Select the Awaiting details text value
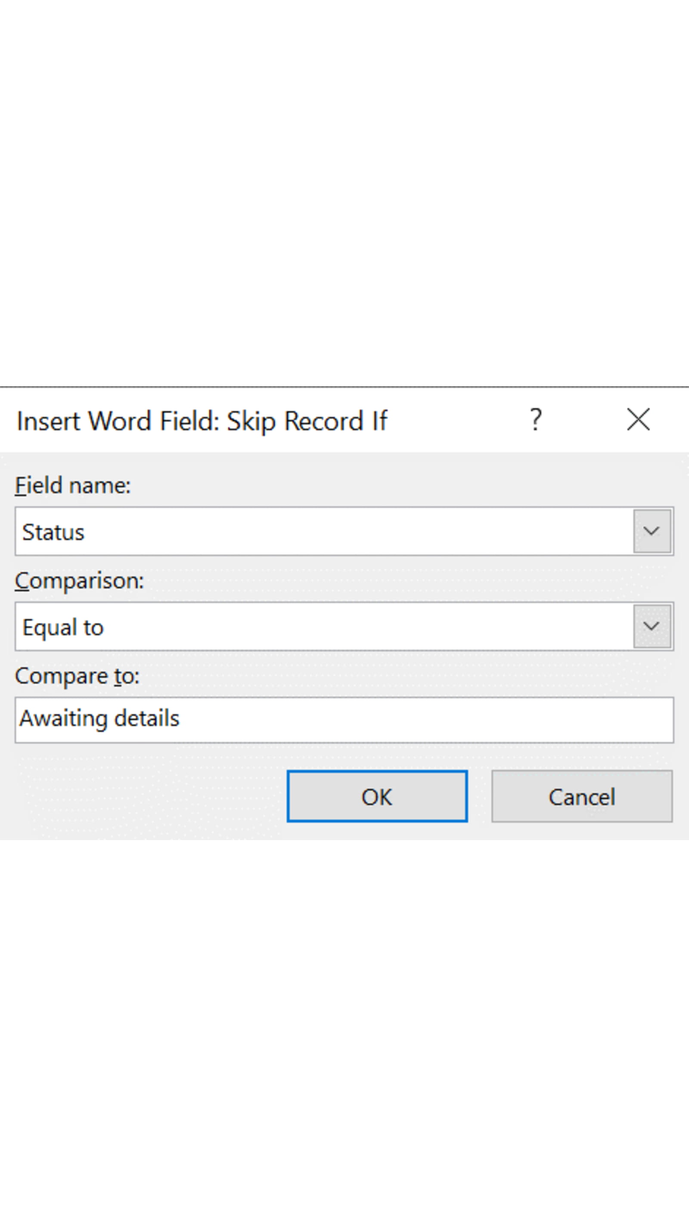Image resolution: width=689 pixels, height=1226 pixels. [99, 719]
